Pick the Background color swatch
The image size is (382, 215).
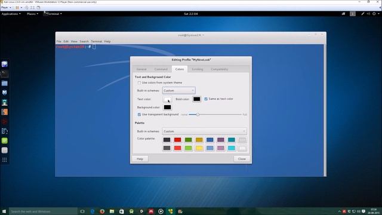point(167,107)
